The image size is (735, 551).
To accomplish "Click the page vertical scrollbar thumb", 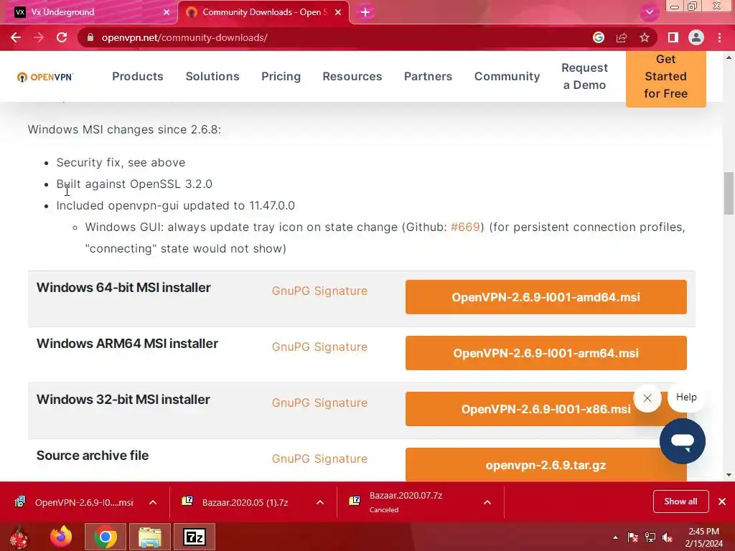I will [x=729, y=192].
